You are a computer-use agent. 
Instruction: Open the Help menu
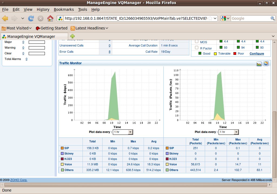(95, 9)
